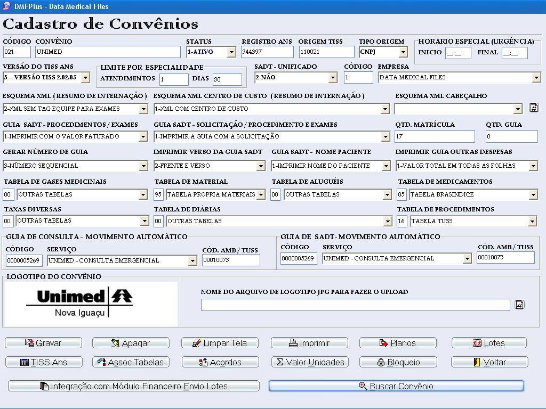This screenshot has height=409, width=546.
Task: Click the Registro ANS field
Action: coord(268,52)
